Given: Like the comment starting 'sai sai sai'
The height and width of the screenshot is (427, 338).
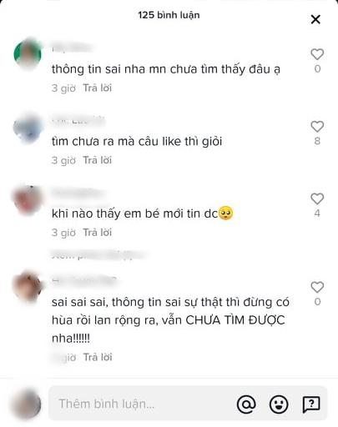Looking at the screenshot, I should (x=317, y=287).
